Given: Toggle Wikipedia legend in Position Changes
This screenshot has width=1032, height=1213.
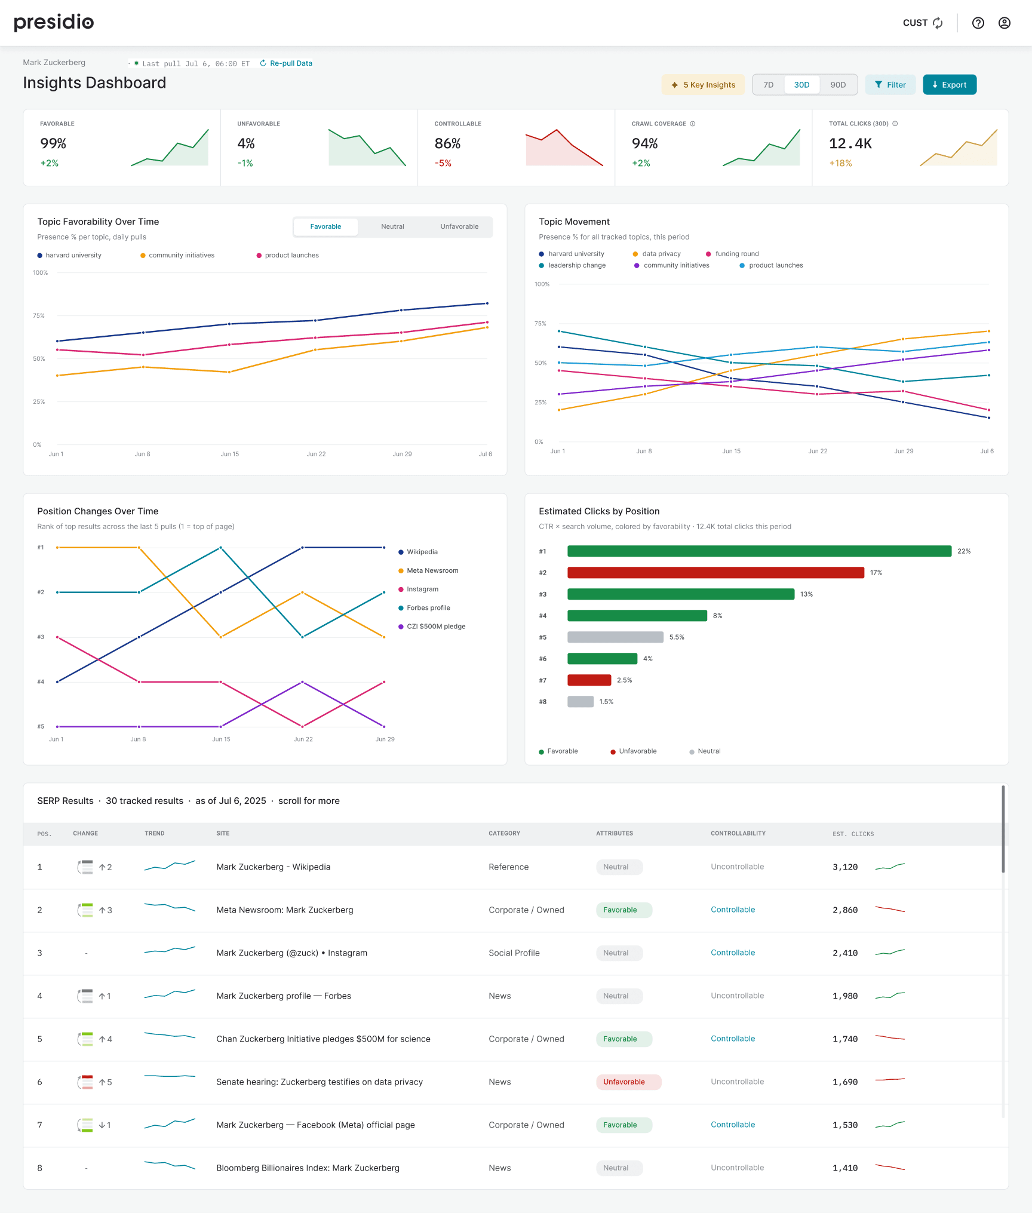Looking at the screenshot, I should tap(418, 552).
